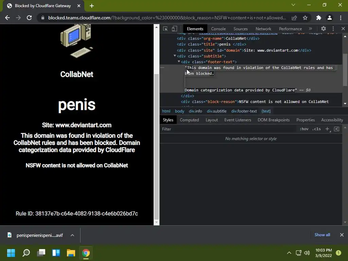The height and width of the screenshot is (261, 348).
Task: Open Windows taskbar search
Action: 26,253
